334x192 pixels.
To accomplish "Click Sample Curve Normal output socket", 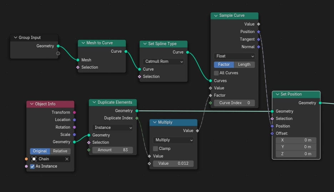I will click(x=259, y=47).
